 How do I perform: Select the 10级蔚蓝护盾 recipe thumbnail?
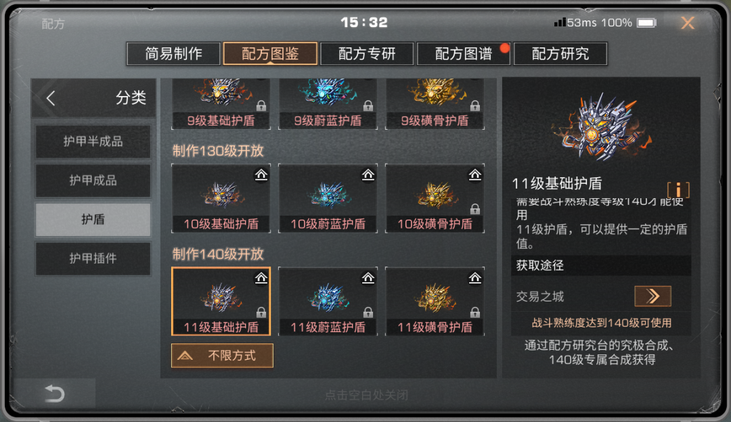point(328,198)
